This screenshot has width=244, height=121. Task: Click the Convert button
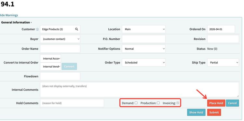tap(69, 66)
